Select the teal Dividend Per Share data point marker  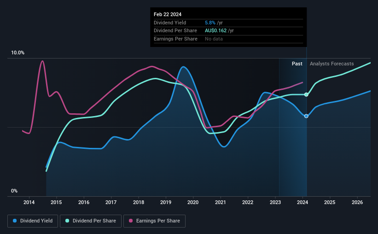tap(306, 94)
